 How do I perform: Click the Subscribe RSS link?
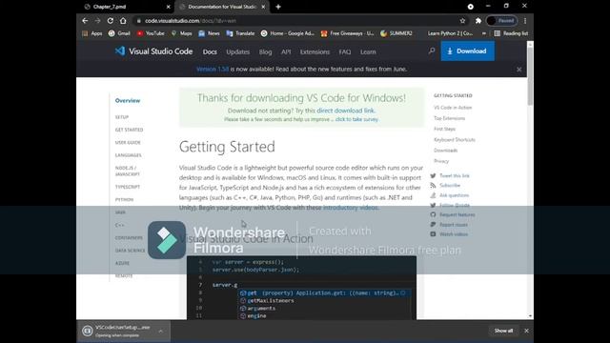[445, 186]
